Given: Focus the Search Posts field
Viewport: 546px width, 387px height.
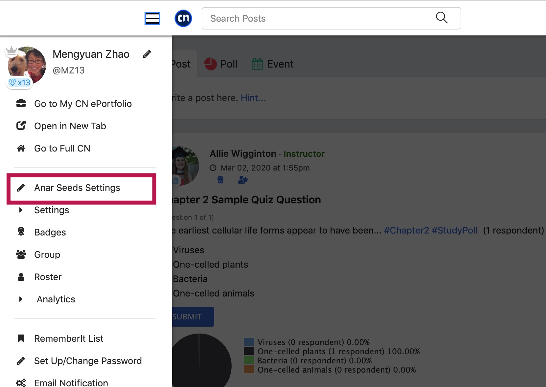Looking at the screenshot, I should [331, 18].
